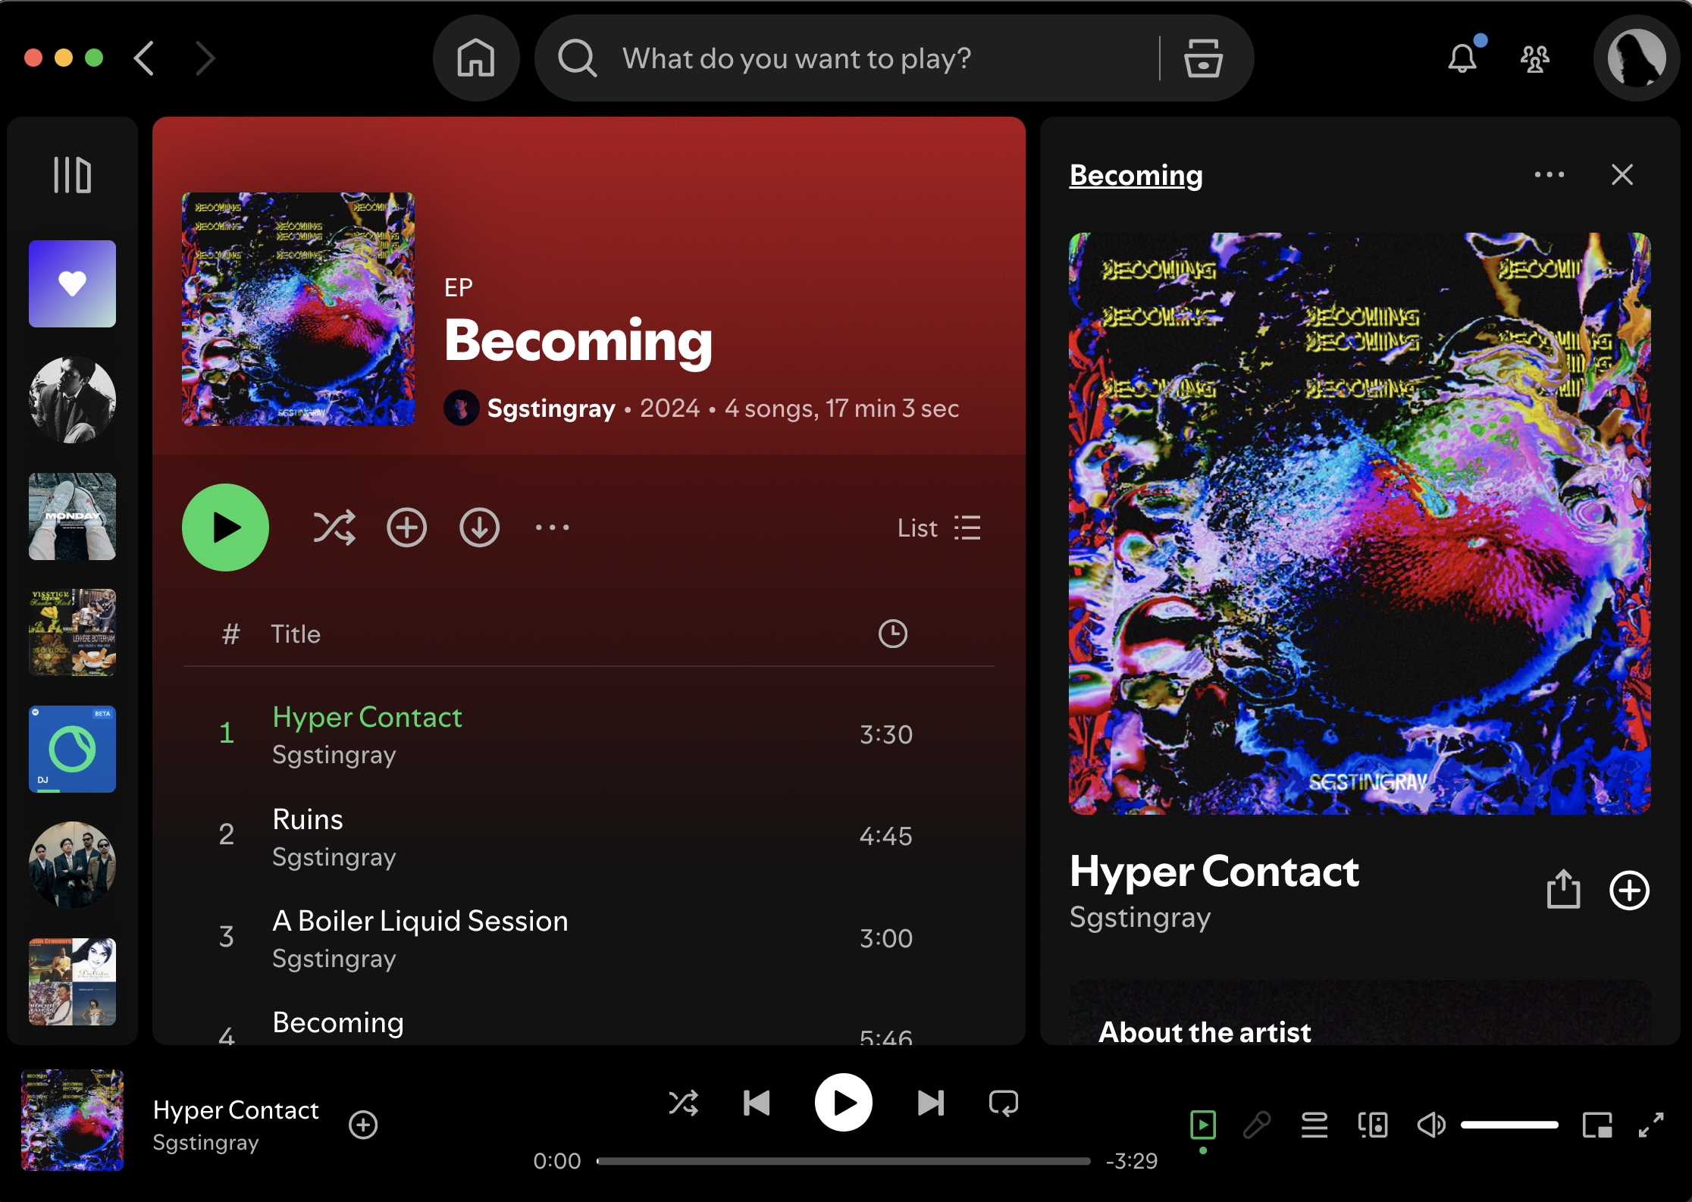
Task: Select the Download icon for the Becoming EP
Action: 478,527
